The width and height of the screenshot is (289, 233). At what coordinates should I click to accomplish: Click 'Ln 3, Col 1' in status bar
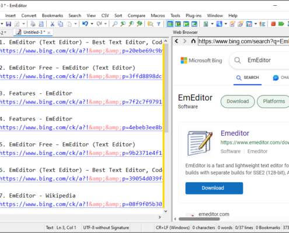click(x=66, y=228)
